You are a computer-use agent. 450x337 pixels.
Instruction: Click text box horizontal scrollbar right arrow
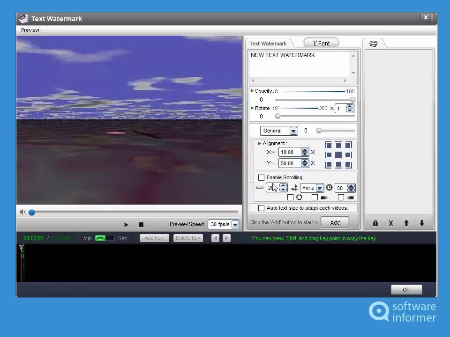coord(345,81)
